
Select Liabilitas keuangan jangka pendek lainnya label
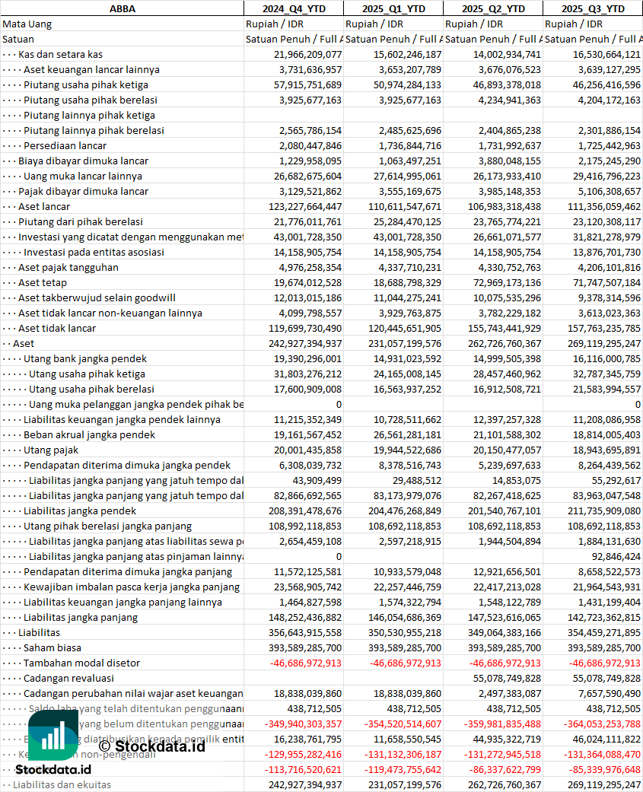tap(122, 419)
